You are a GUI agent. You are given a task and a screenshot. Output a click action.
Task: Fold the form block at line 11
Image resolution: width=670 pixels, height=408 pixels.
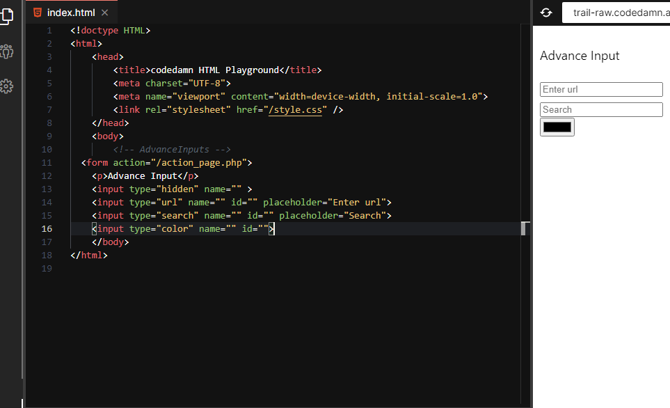[x=61, y=163]
